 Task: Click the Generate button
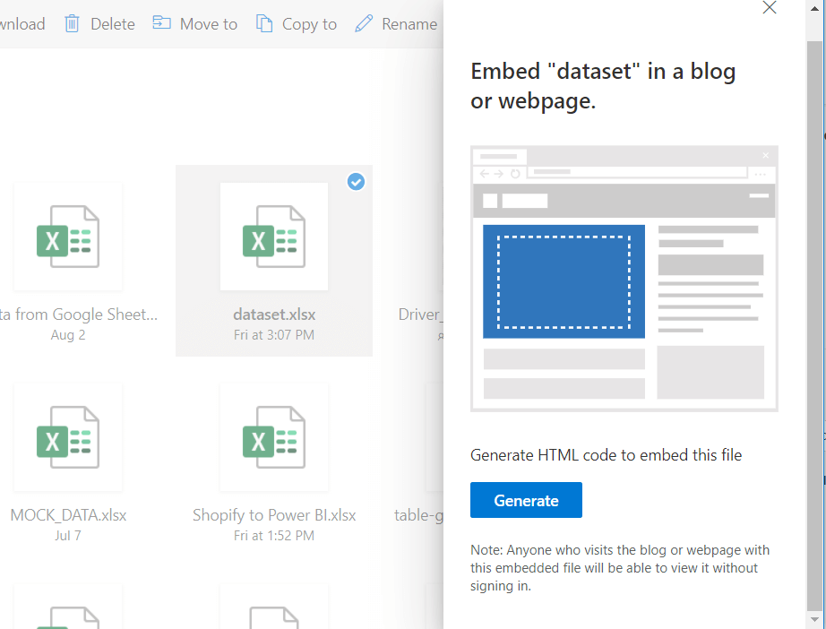tap(526, 500)
